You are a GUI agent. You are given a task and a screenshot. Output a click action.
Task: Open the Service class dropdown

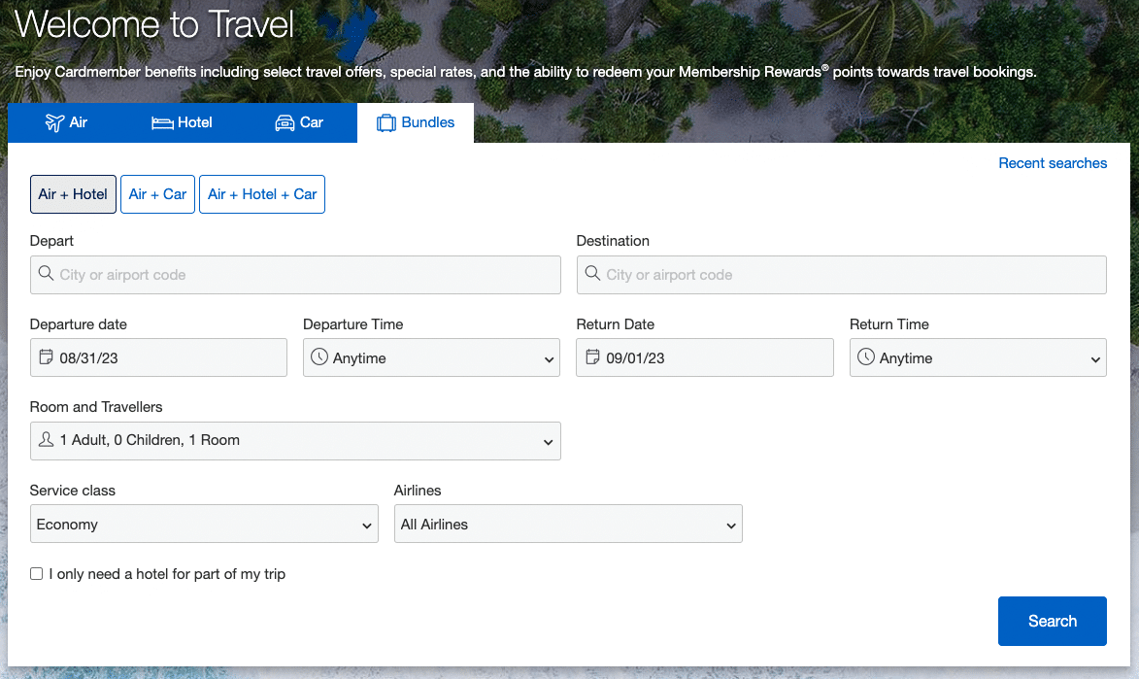click(204, 524)
